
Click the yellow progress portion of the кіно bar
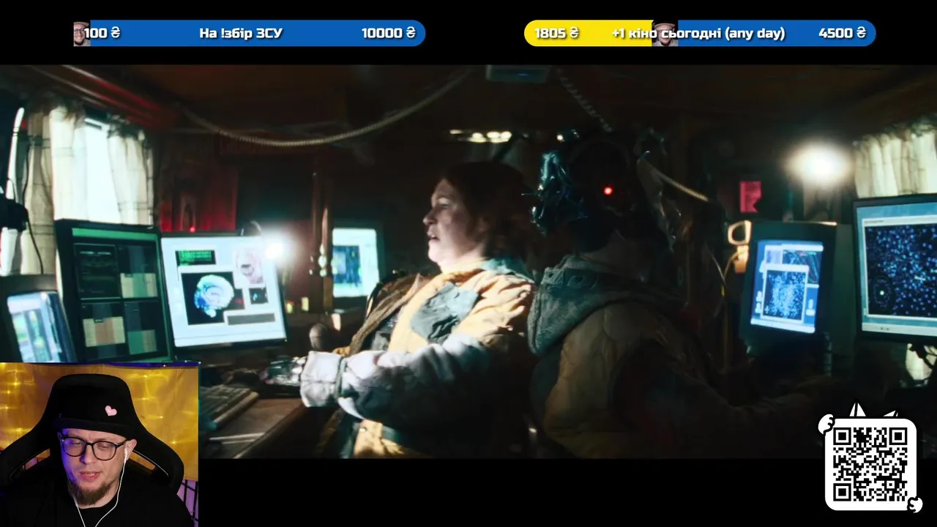[x=588, y=33]
